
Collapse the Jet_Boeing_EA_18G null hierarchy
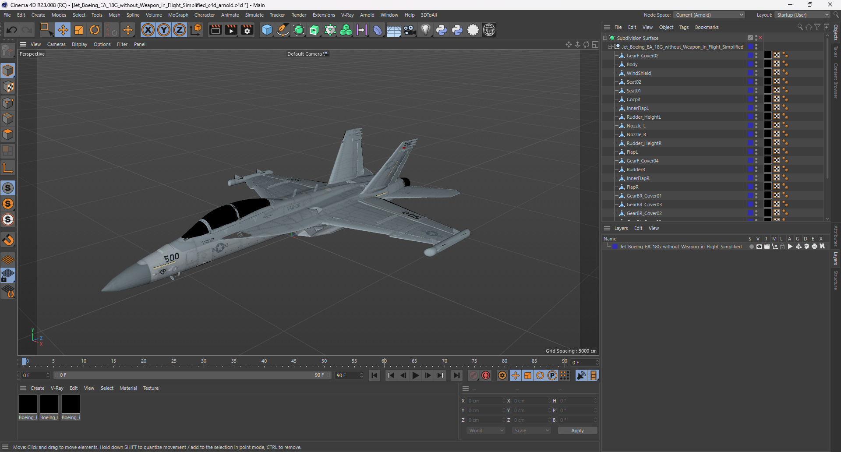[610, 46]
